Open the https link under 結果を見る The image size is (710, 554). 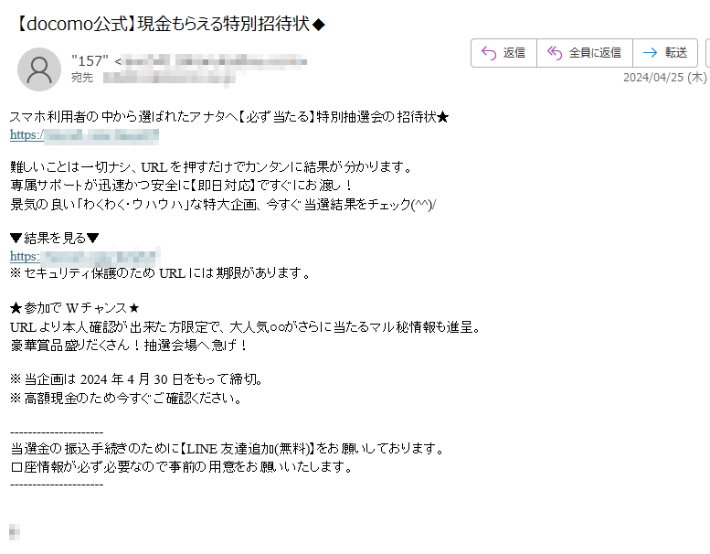coord(85,256)
